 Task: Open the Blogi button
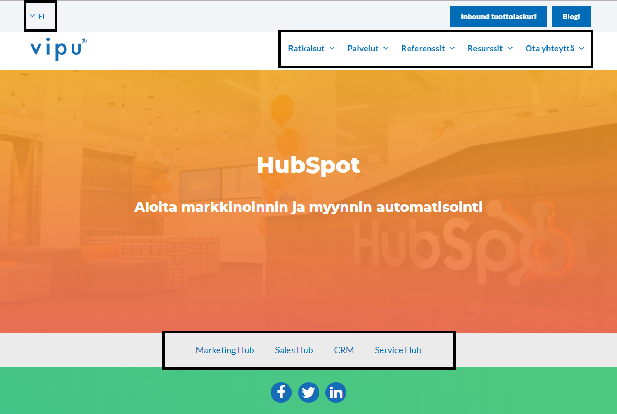[572, 17]
